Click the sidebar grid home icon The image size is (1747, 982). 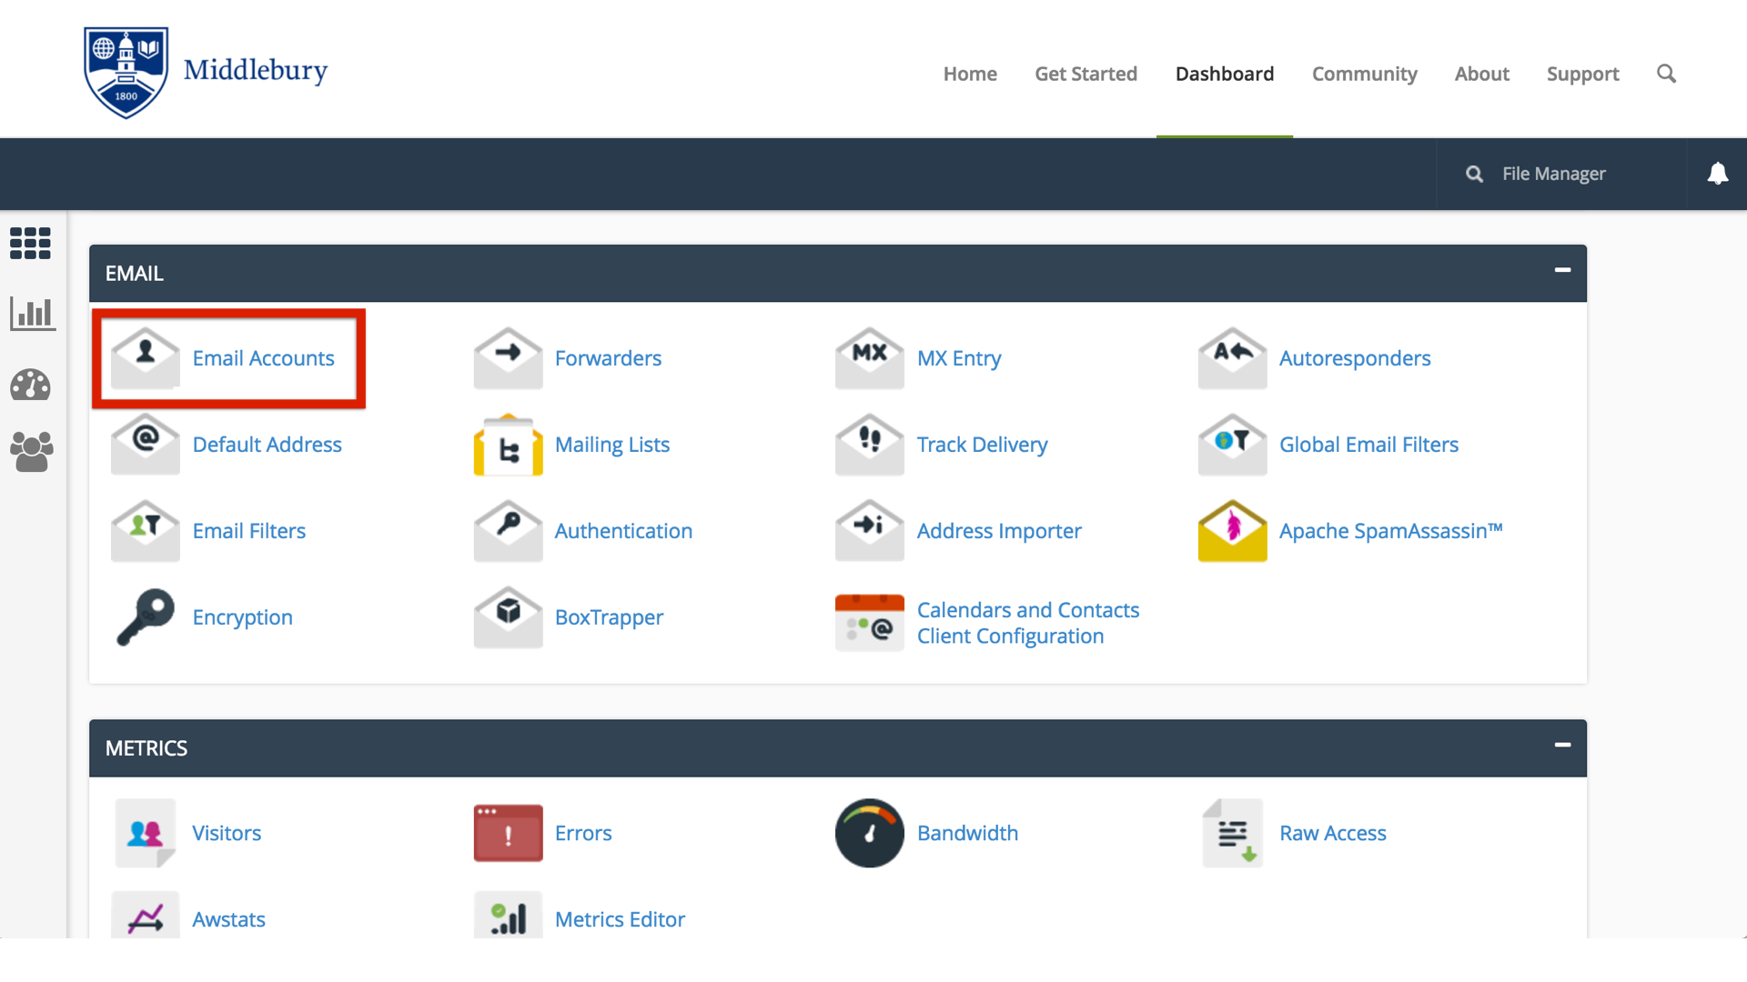pos(30,243)
